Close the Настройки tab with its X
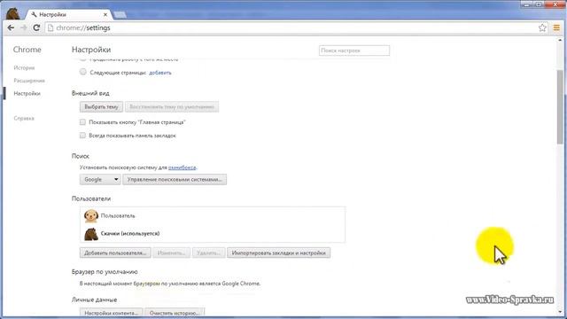The image size is (567, 319). [105, 15]
